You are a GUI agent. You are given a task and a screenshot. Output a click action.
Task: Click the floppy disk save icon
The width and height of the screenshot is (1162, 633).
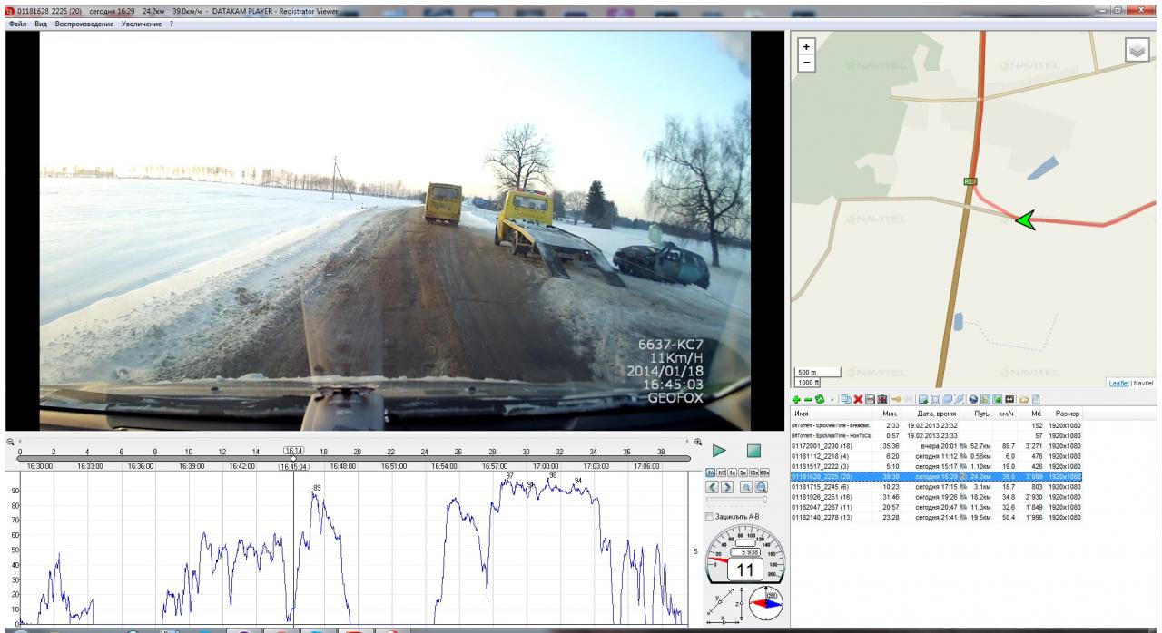(869, 399)
